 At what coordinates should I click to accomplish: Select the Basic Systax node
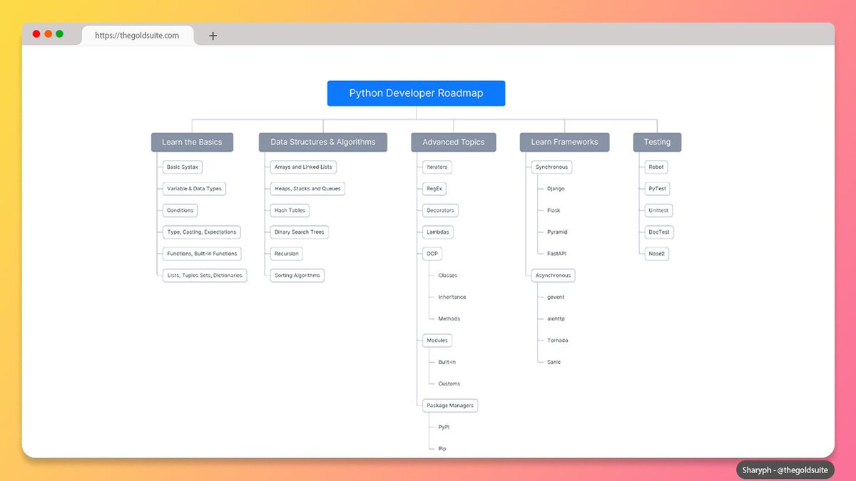pos(182,167)
